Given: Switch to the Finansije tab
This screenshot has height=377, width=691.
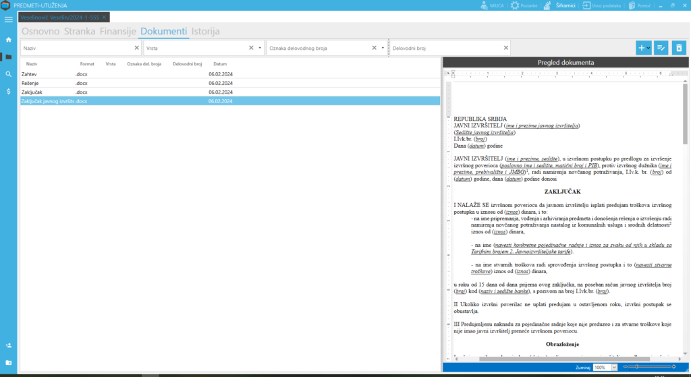Looking at the screenshot, I should tap(119, 31).
